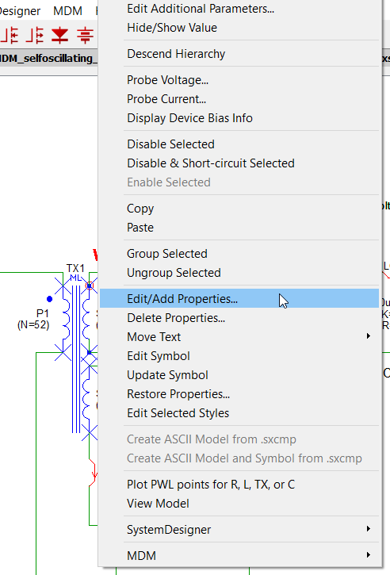Select the P1 (N=52) winding label

coord(33,319)
